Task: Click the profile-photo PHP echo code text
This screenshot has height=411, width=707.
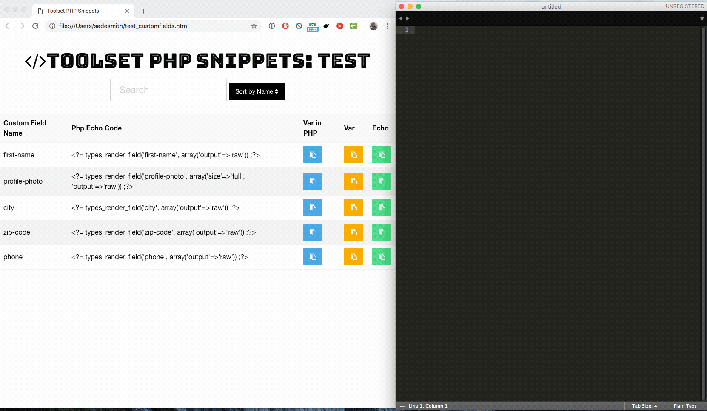Action: [x=158, y=181]
